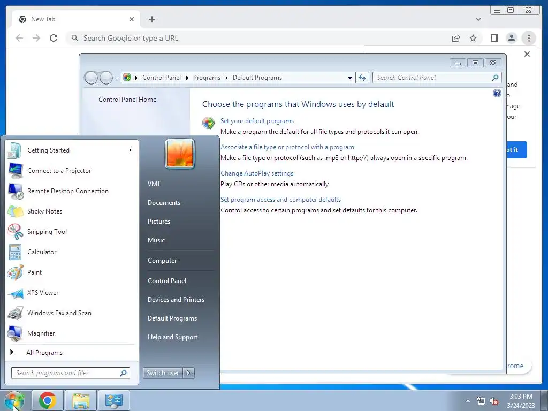Open Chrome profile avatar menu
548x411 pixels.
[x=511, y=38]
